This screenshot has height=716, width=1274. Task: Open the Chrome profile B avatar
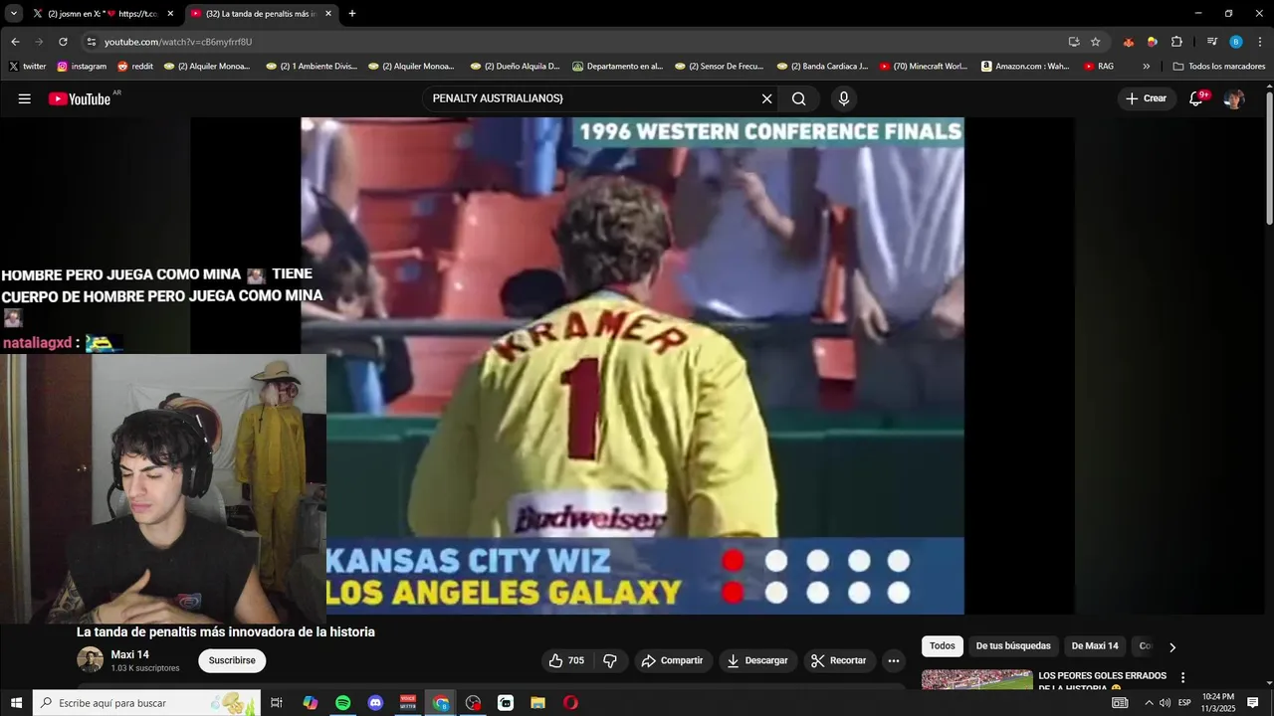[x=1236, y=42]
